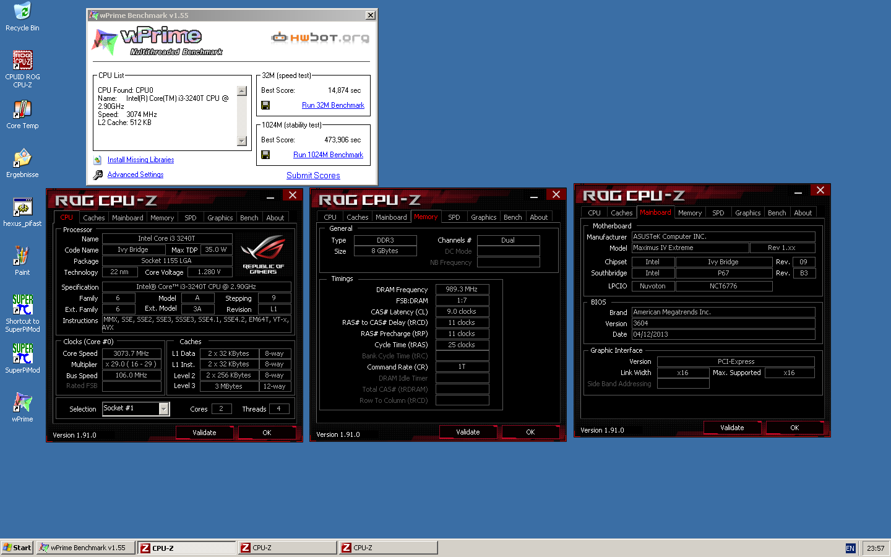Image resolution: width=891 pixels, height=557 pixels.
Task: Click the Install Missing Libraries icon
Action: tap(98, 160)
